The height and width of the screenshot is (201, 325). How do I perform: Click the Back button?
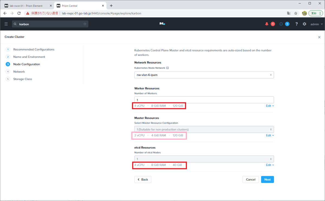tap(143, 179)
